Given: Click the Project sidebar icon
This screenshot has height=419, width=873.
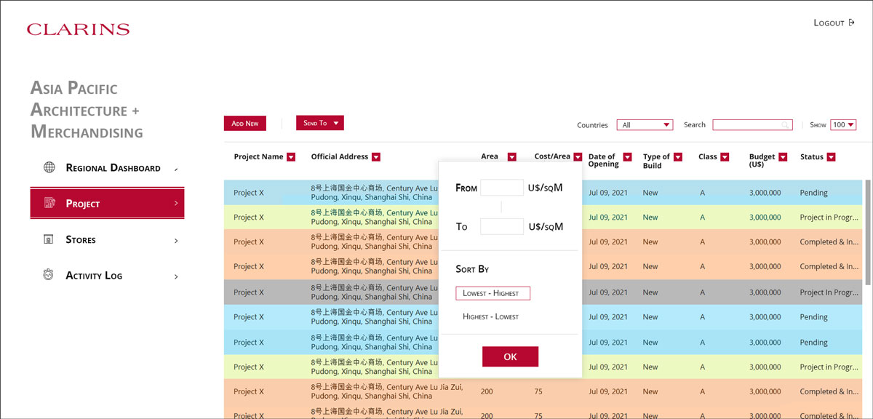Looking at the screenshot, I should pos(49,203).
